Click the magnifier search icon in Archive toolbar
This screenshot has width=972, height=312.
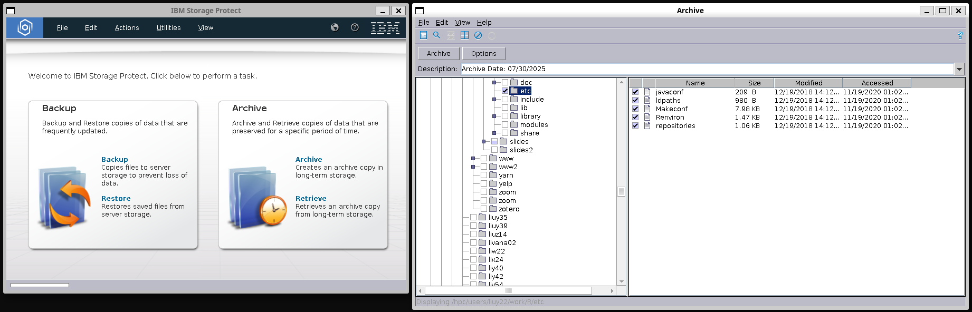pyautogui.click(x=436, y=35)
